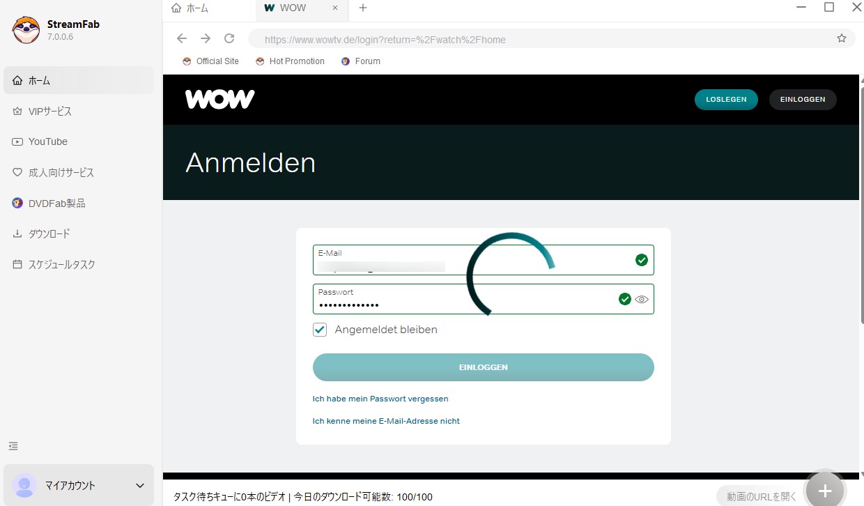864x506 pixels.
Task: Open Ich habe mein Passwort vergessen link
Action: click(x=380, y=399)
